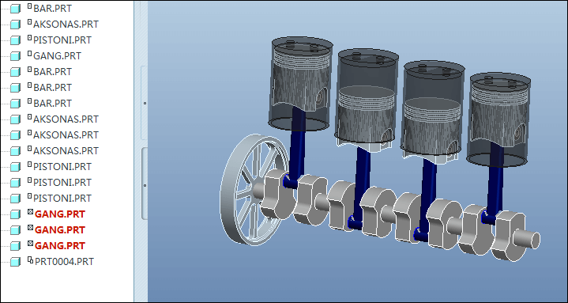Image resolution: width=568 pixels, height=303 pixels.
Task: Click the part icon of the topmost PISTONI.PRT
Action: (x=15, y=40)
